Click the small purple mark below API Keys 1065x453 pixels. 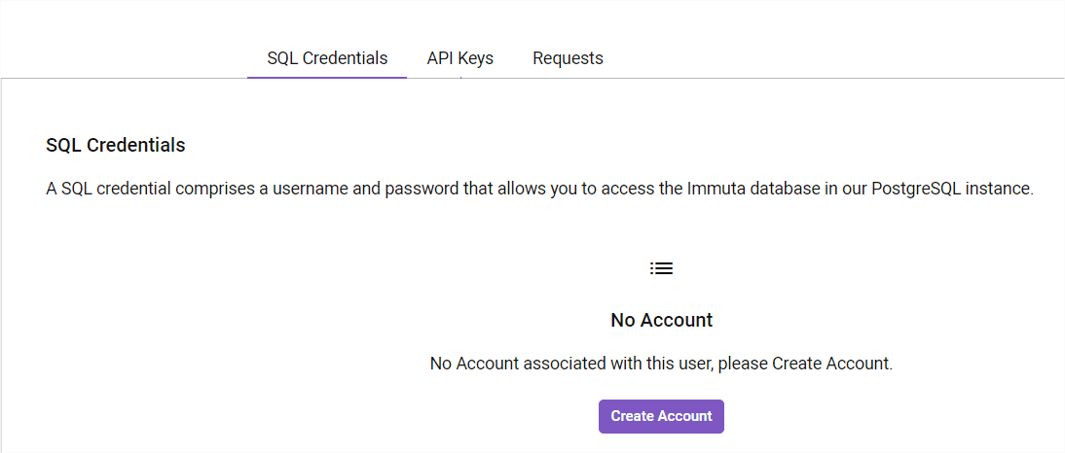(460, 78)
